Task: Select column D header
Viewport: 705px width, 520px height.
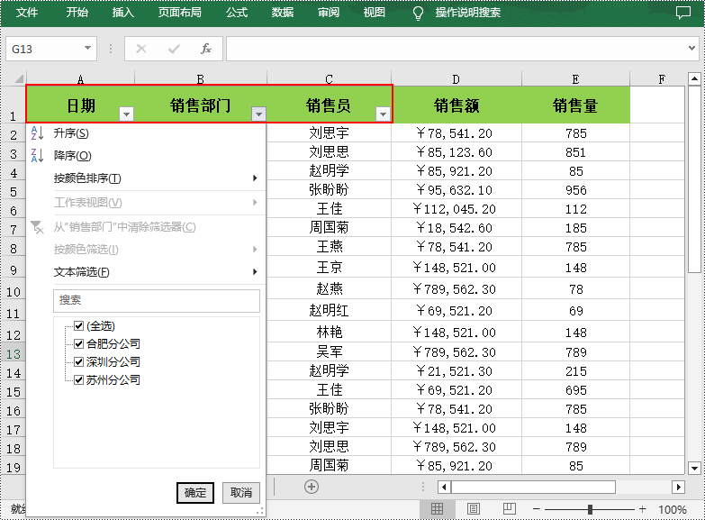Action: pos(456,78)
